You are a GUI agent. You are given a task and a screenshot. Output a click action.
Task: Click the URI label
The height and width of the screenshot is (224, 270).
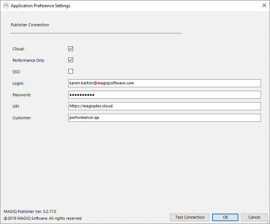pos(16,106)
